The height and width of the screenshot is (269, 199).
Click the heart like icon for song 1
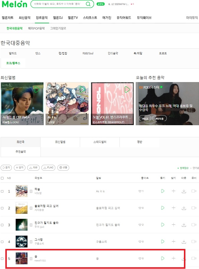coord(140,191)
